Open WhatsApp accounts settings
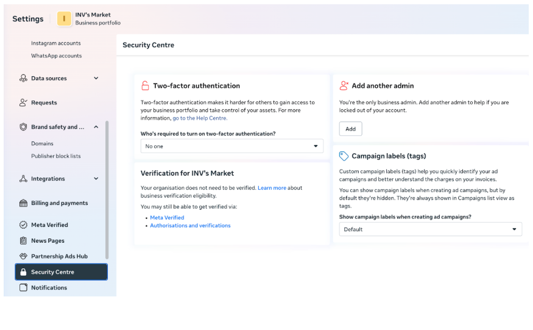 [x=57, y=56]
